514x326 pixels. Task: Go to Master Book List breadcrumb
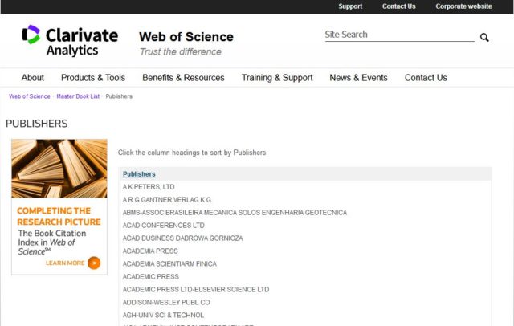point(78,96)
